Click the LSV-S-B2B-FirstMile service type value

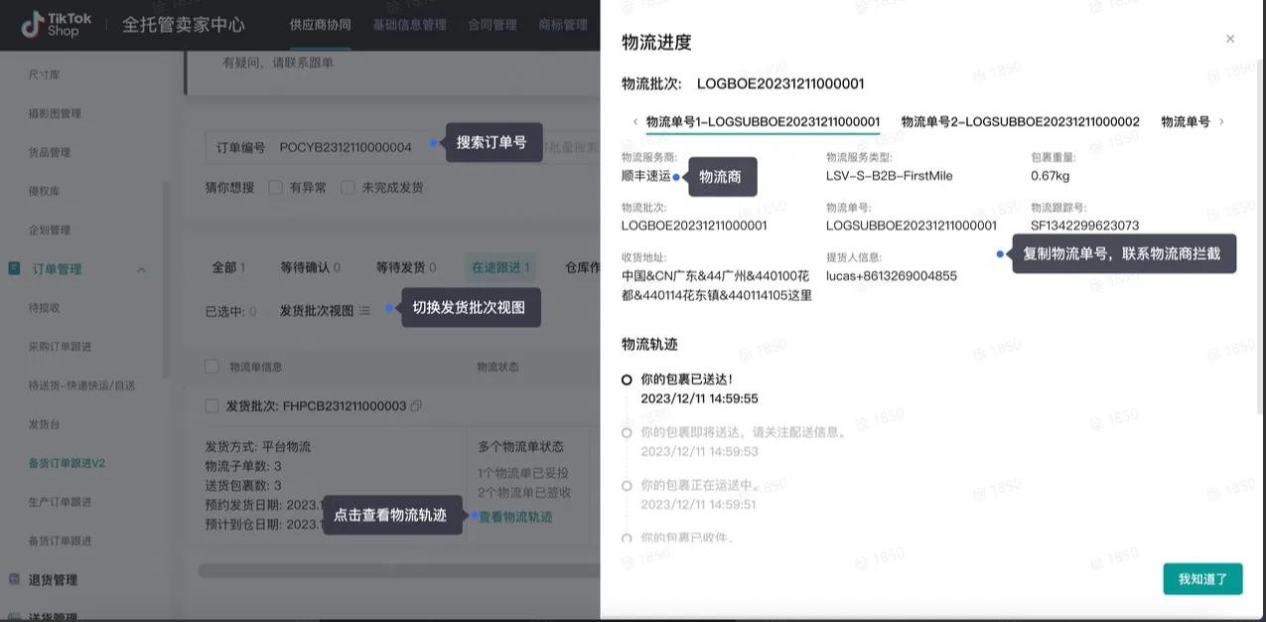tap(889, 176)
